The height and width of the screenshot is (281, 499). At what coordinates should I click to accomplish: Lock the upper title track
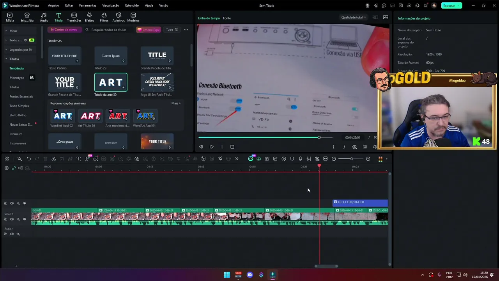coord(5,203)
